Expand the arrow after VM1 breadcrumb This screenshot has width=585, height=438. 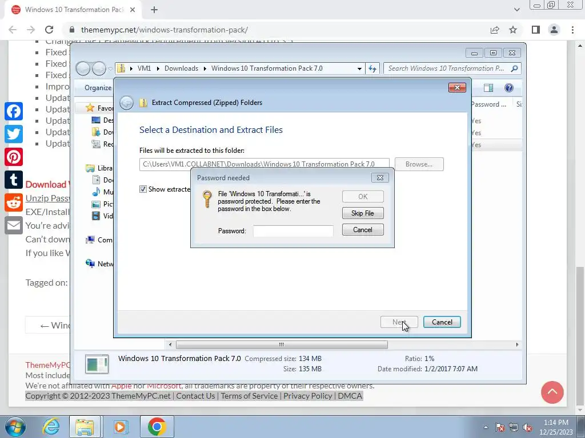[158, 68]
